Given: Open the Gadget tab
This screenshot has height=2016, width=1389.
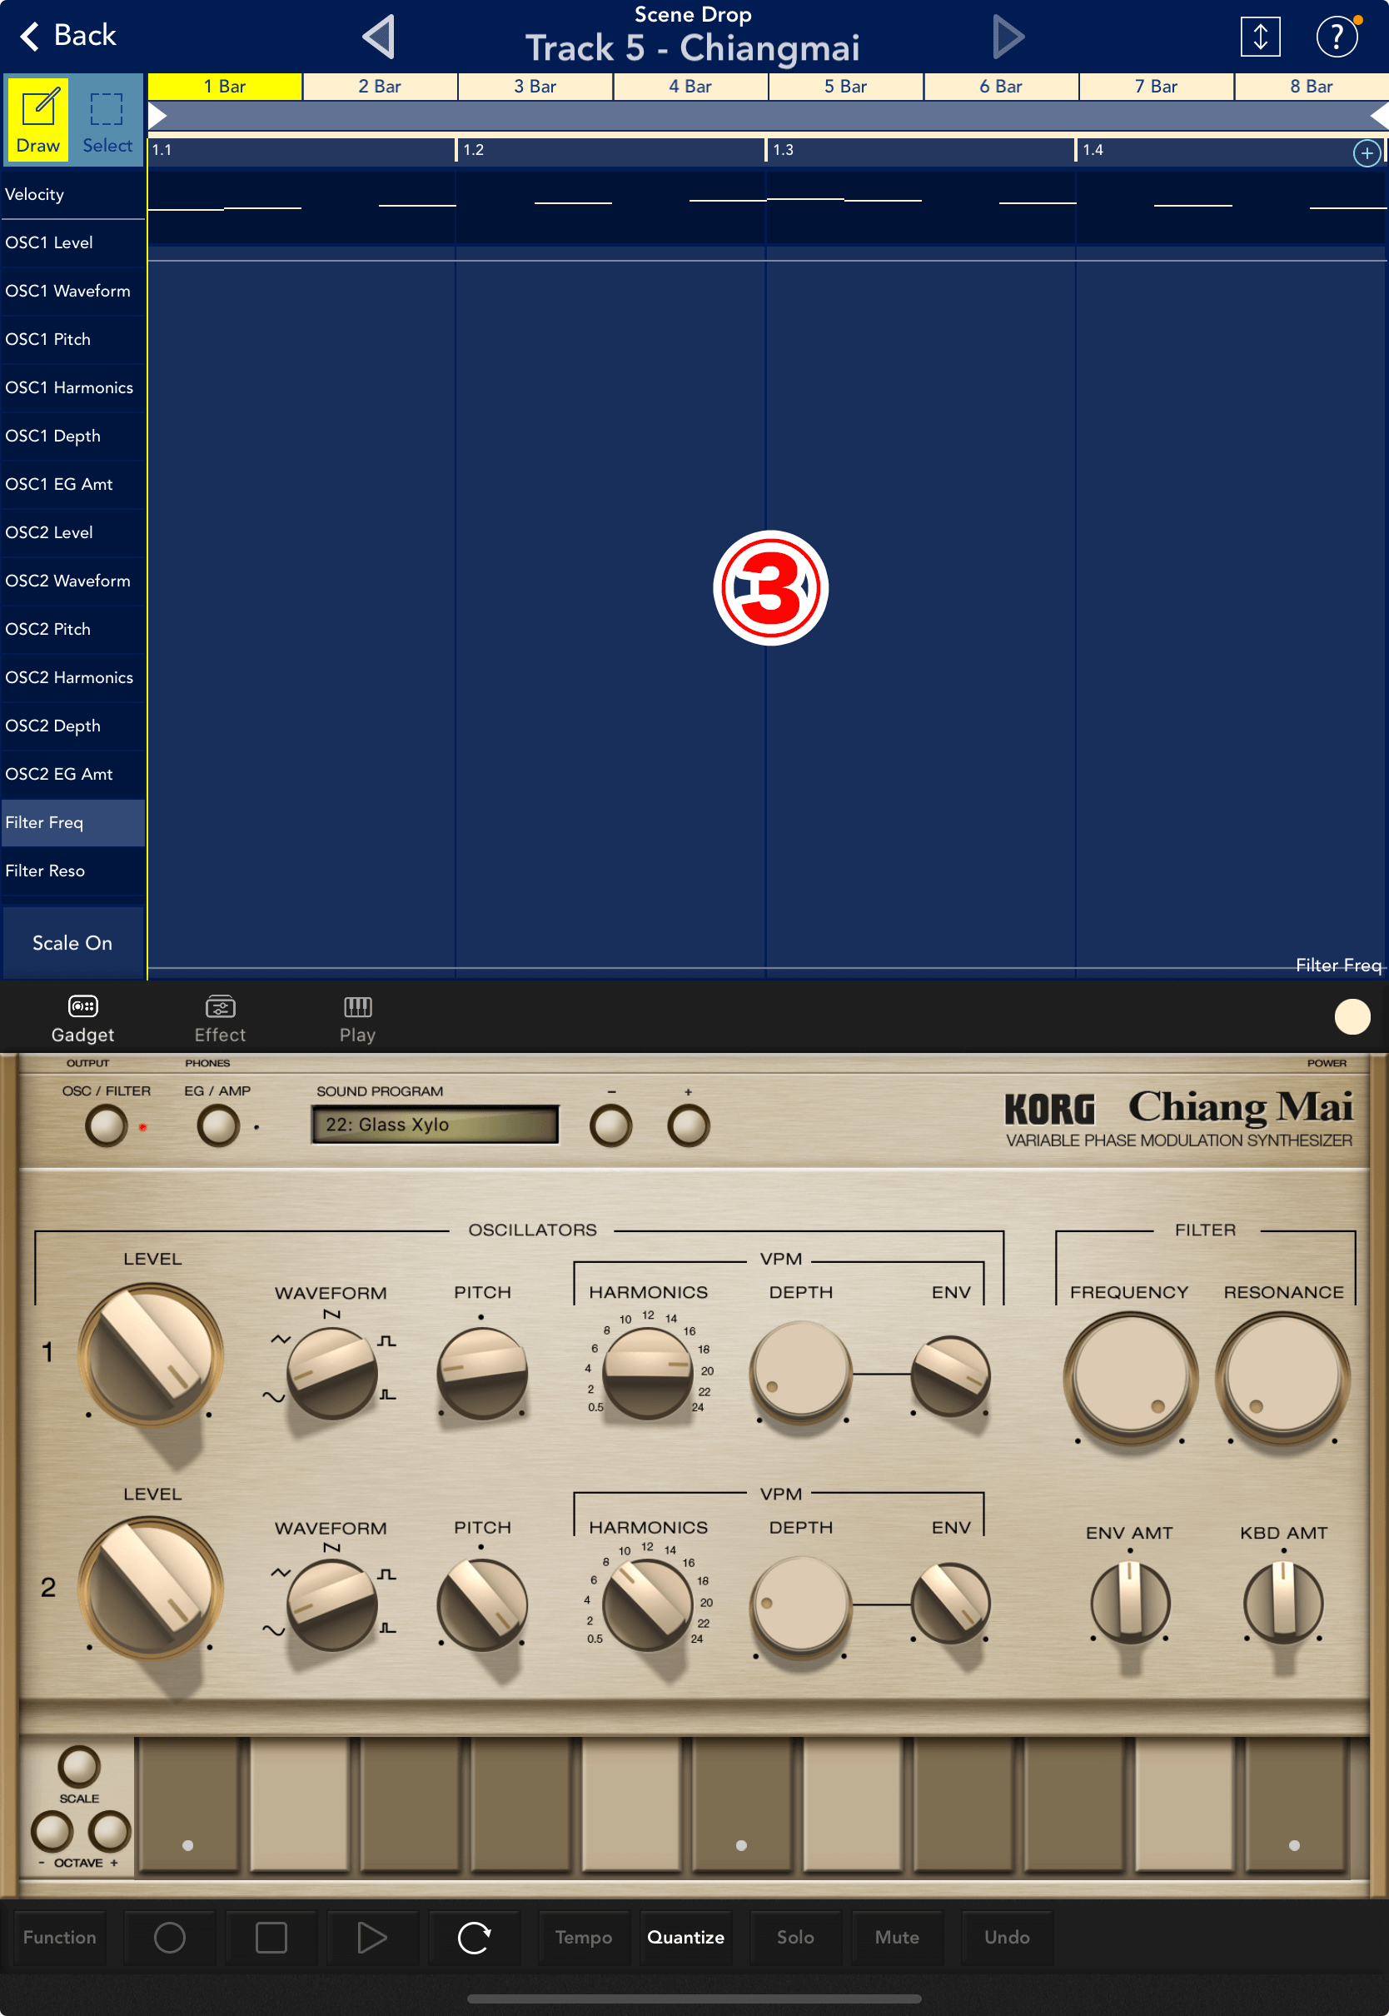Looking at the screenshot, I should 82,1019.
